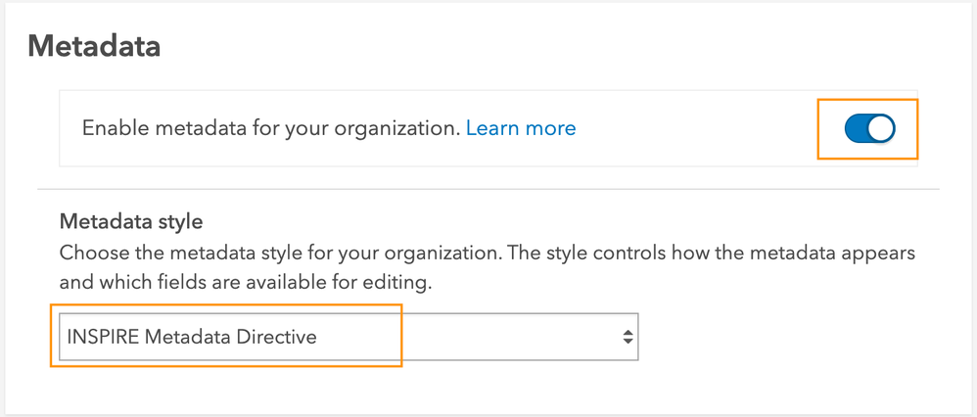Click the enable metadata row box

685,128
